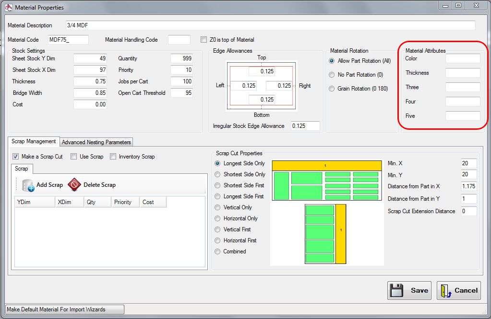Click the Five attribute field
This screenshot has width=491, height=319.
(463, 116)
